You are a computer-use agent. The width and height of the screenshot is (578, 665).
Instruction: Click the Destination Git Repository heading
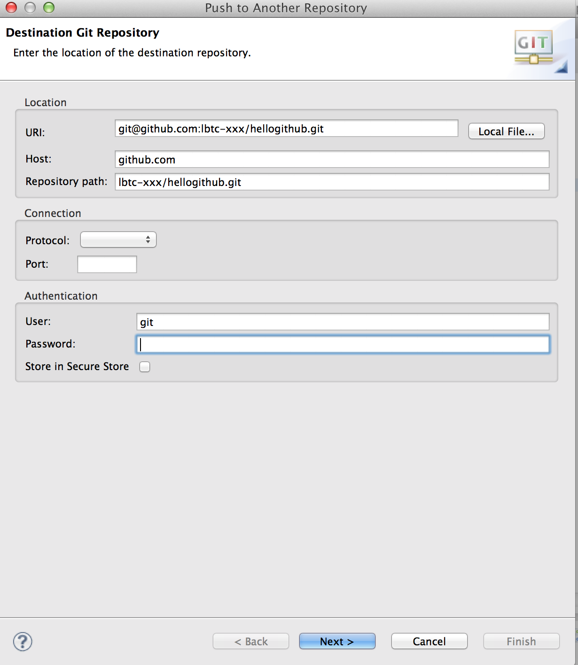[83, 32]
